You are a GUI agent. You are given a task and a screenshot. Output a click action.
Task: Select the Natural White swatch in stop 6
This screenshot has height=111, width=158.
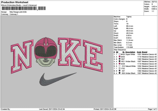click(x=120, y=66)
